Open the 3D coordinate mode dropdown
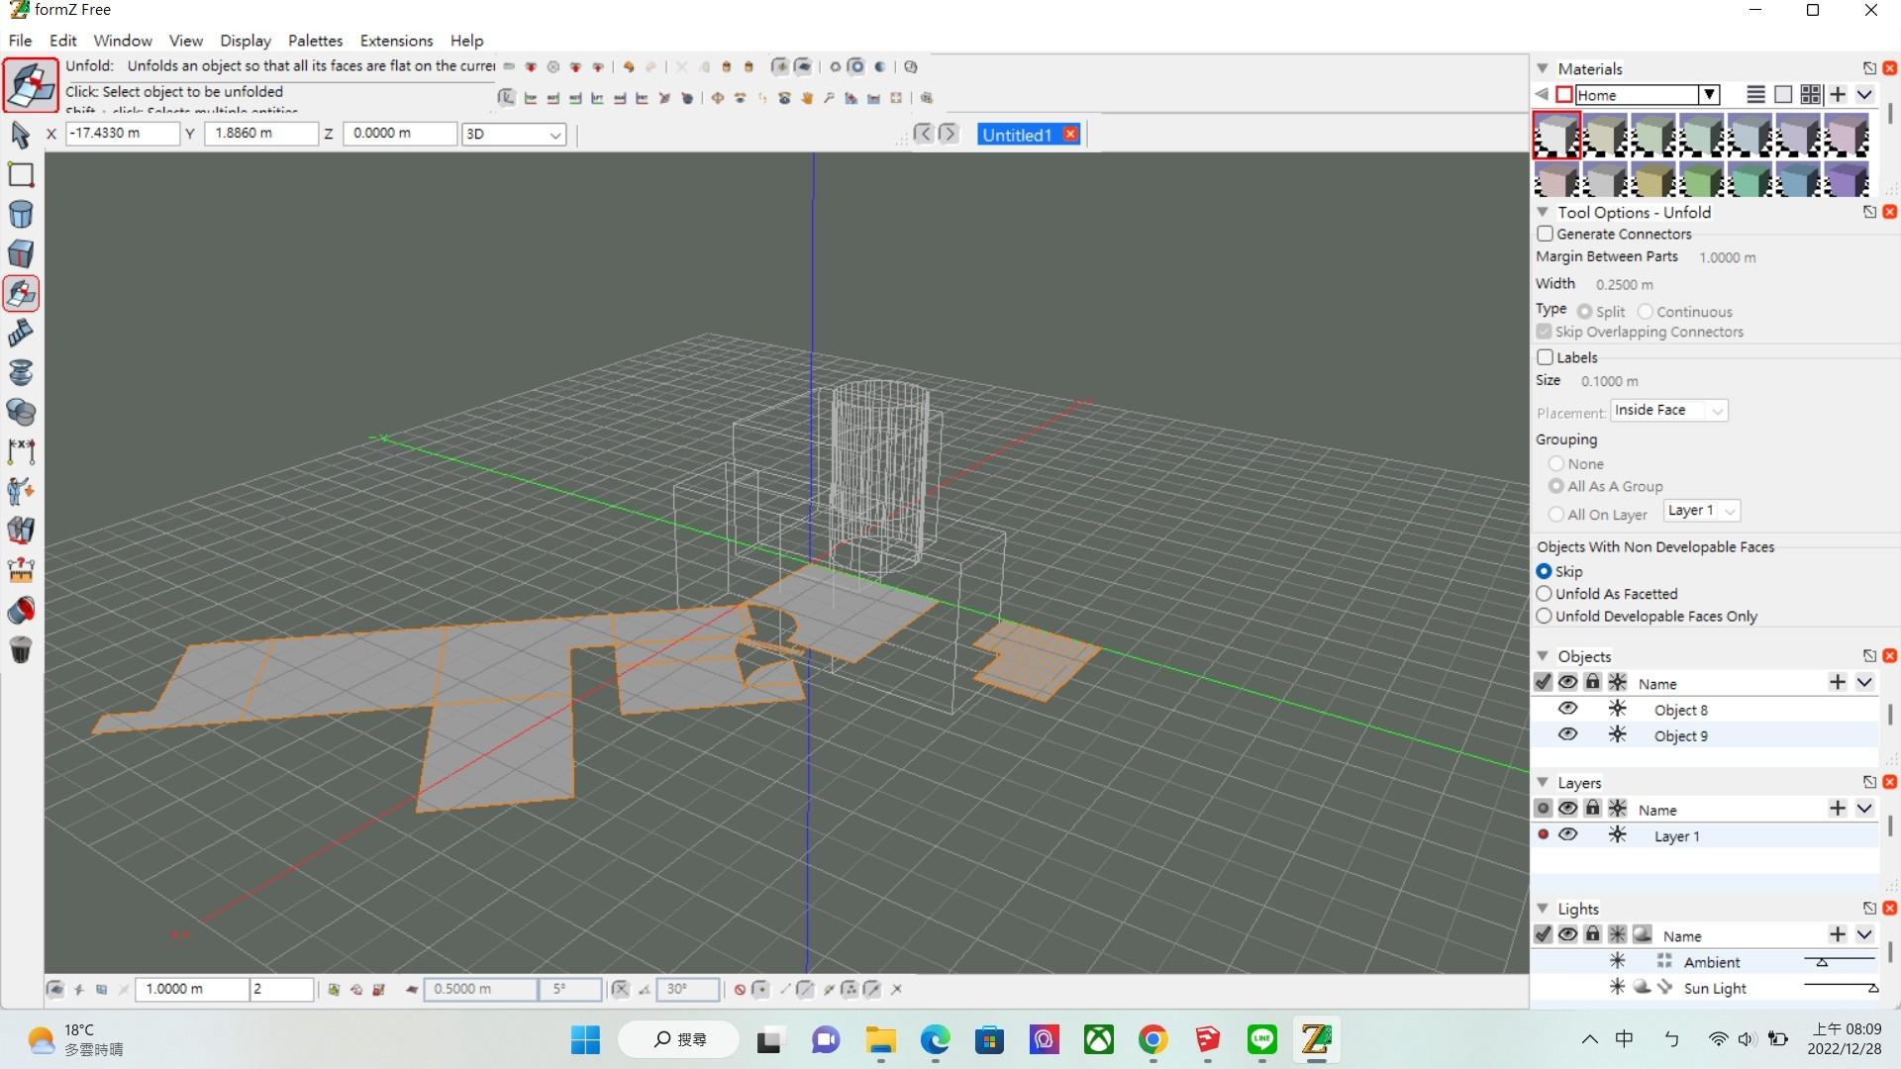This screenshot has height=1069, width=1901. [x=514, y=134]
